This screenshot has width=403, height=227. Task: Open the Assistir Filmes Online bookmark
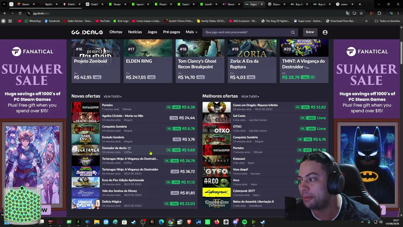(179, 21)
